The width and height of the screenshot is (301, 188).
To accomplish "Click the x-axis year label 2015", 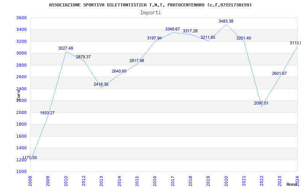I will pyautogui.click(x=137, y=181).
